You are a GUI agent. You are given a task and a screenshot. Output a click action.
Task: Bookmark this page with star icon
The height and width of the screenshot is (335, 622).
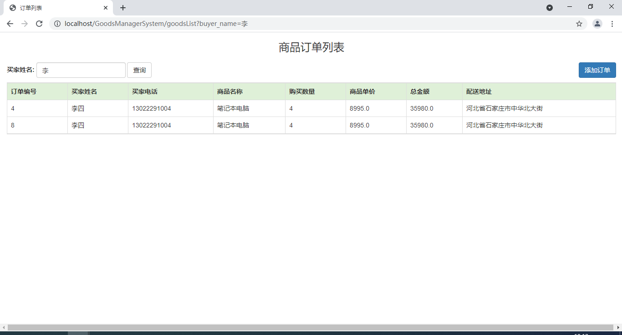point(579,24)
